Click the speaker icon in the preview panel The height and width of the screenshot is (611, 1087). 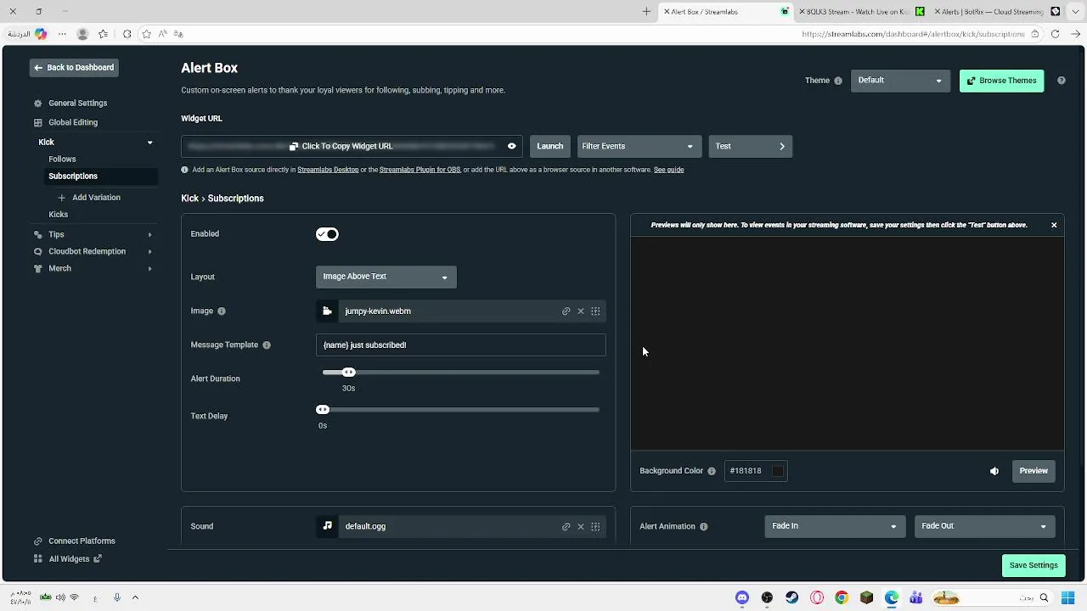994,471
